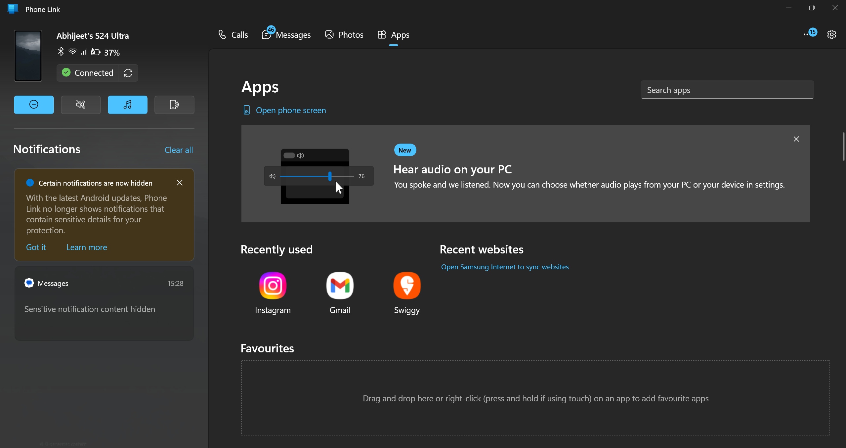
Task: Switch to the Calls tab
Action: tap(233, 35)
